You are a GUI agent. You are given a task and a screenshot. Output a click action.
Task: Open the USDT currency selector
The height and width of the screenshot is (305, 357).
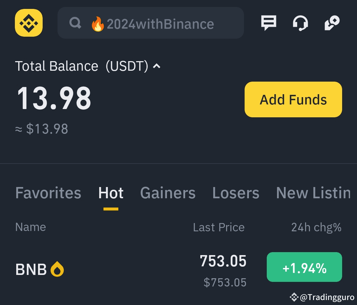[x=127, y=66]
